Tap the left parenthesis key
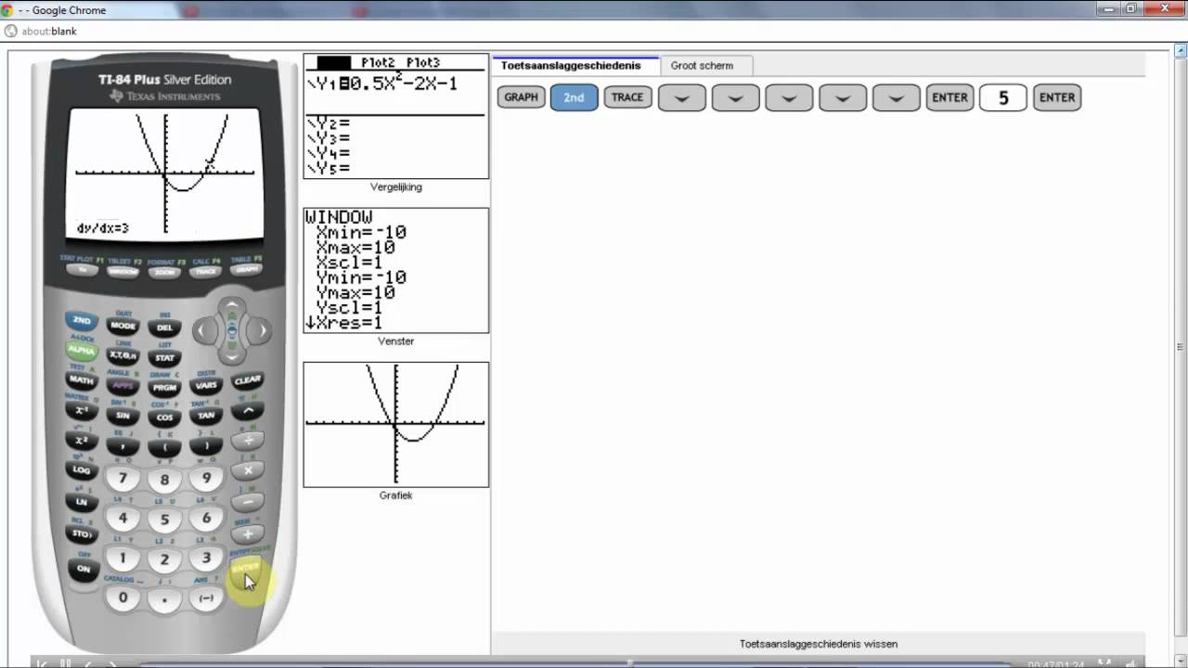 tap(164, 447)
